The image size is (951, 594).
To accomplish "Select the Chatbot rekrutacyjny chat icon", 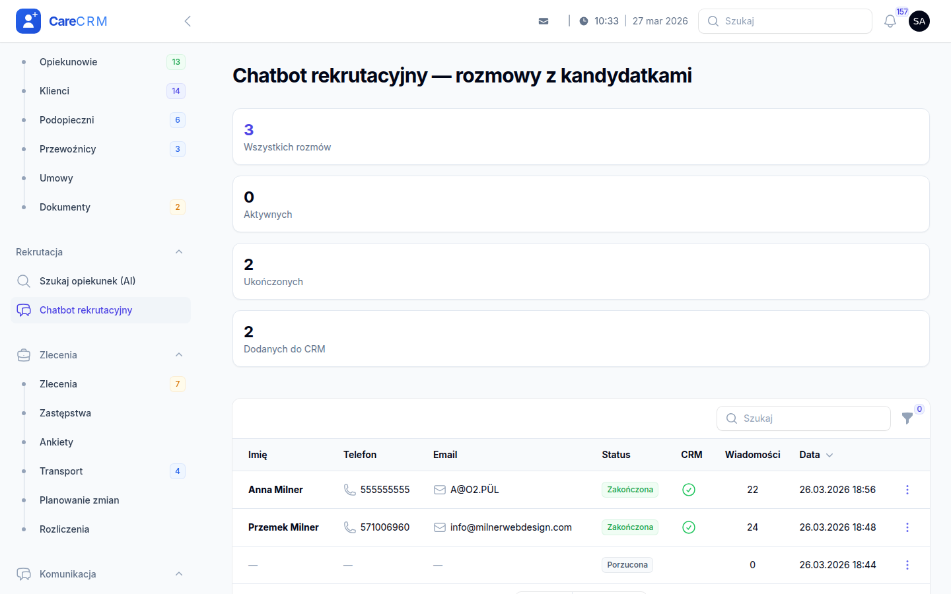I will [24, 310].
